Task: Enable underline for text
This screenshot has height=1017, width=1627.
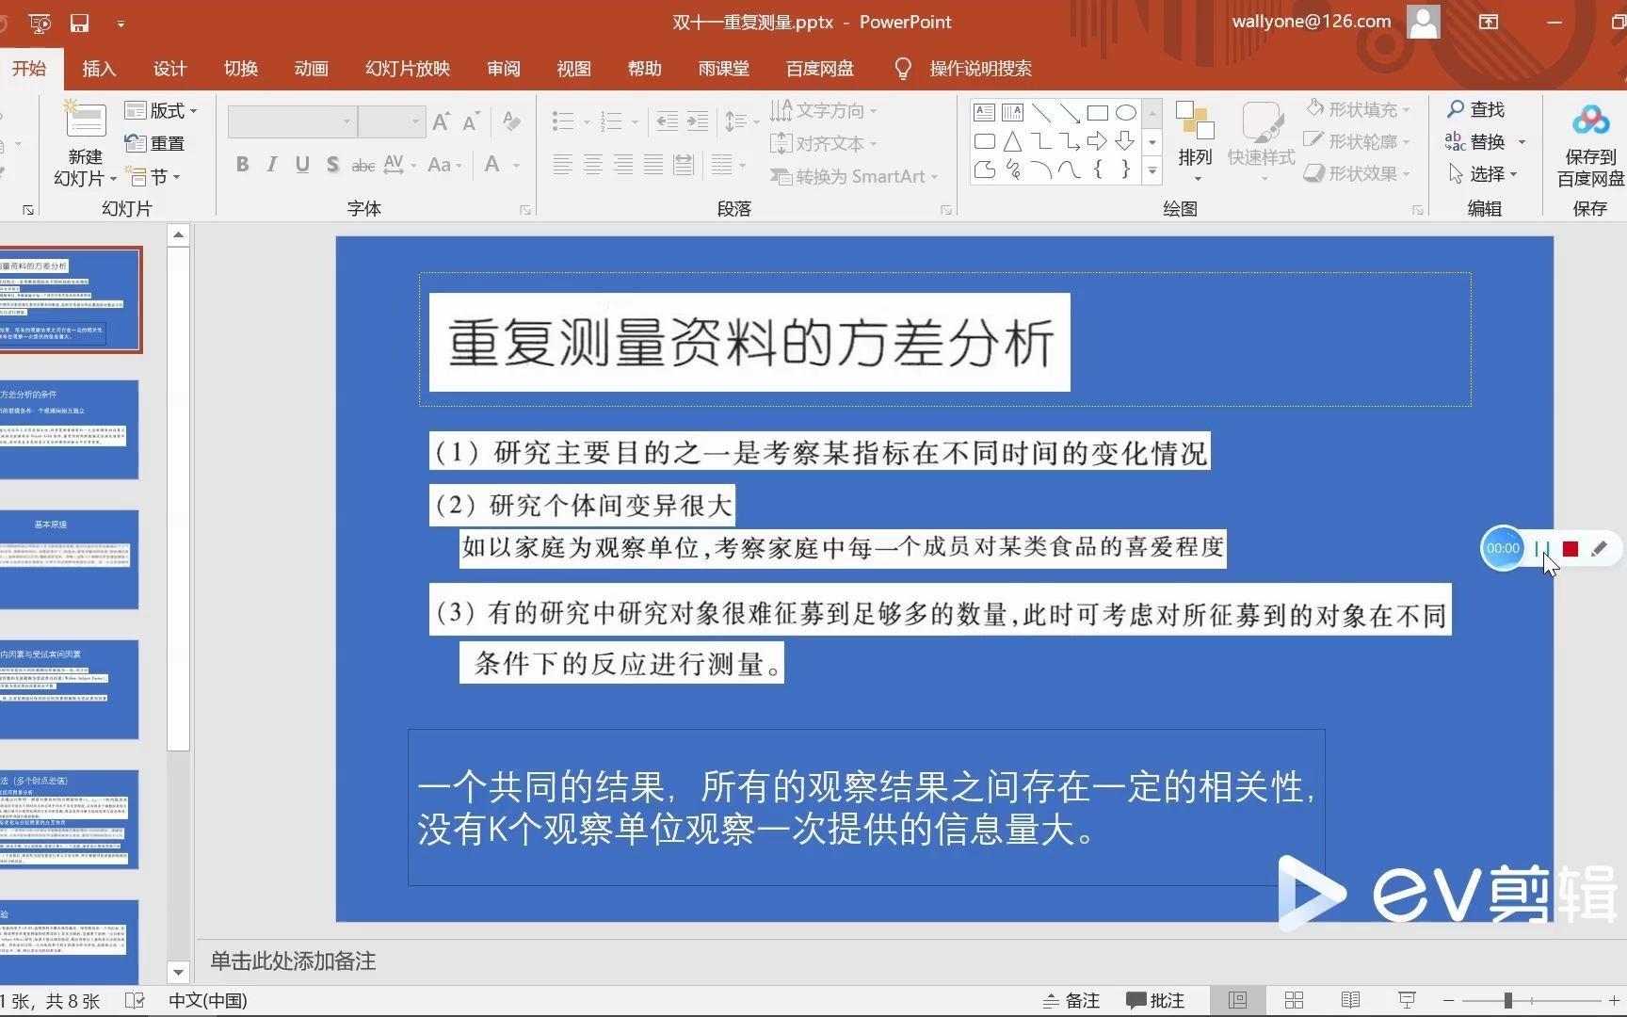Action: [301, 164]
